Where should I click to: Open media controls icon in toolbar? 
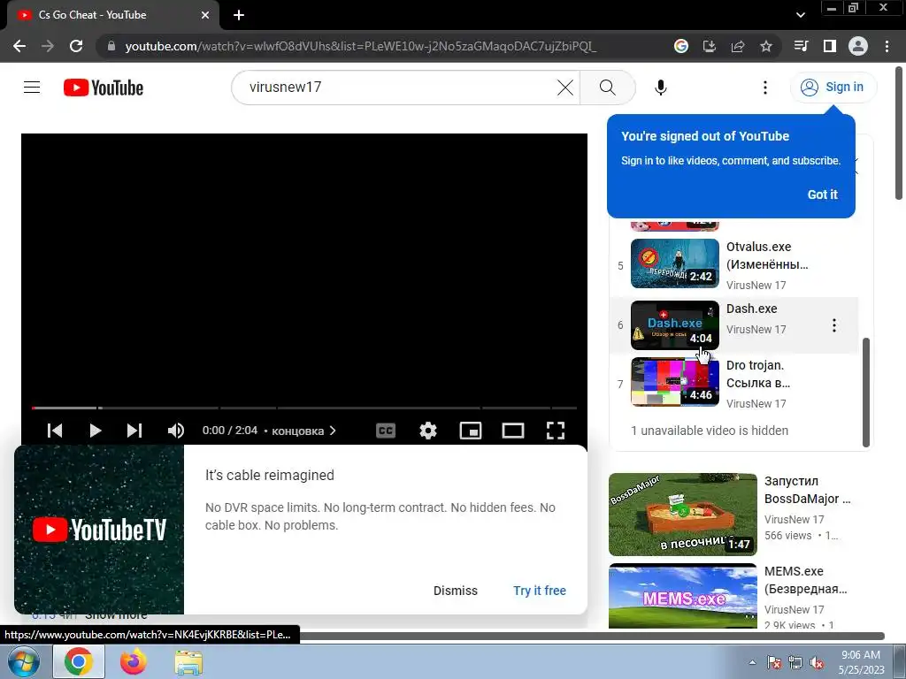pos(802,46)
